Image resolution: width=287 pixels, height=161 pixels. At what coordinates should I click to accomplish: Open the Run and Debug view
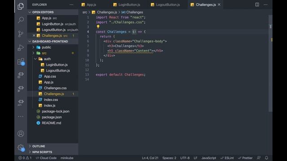click(x=21, y=48)
